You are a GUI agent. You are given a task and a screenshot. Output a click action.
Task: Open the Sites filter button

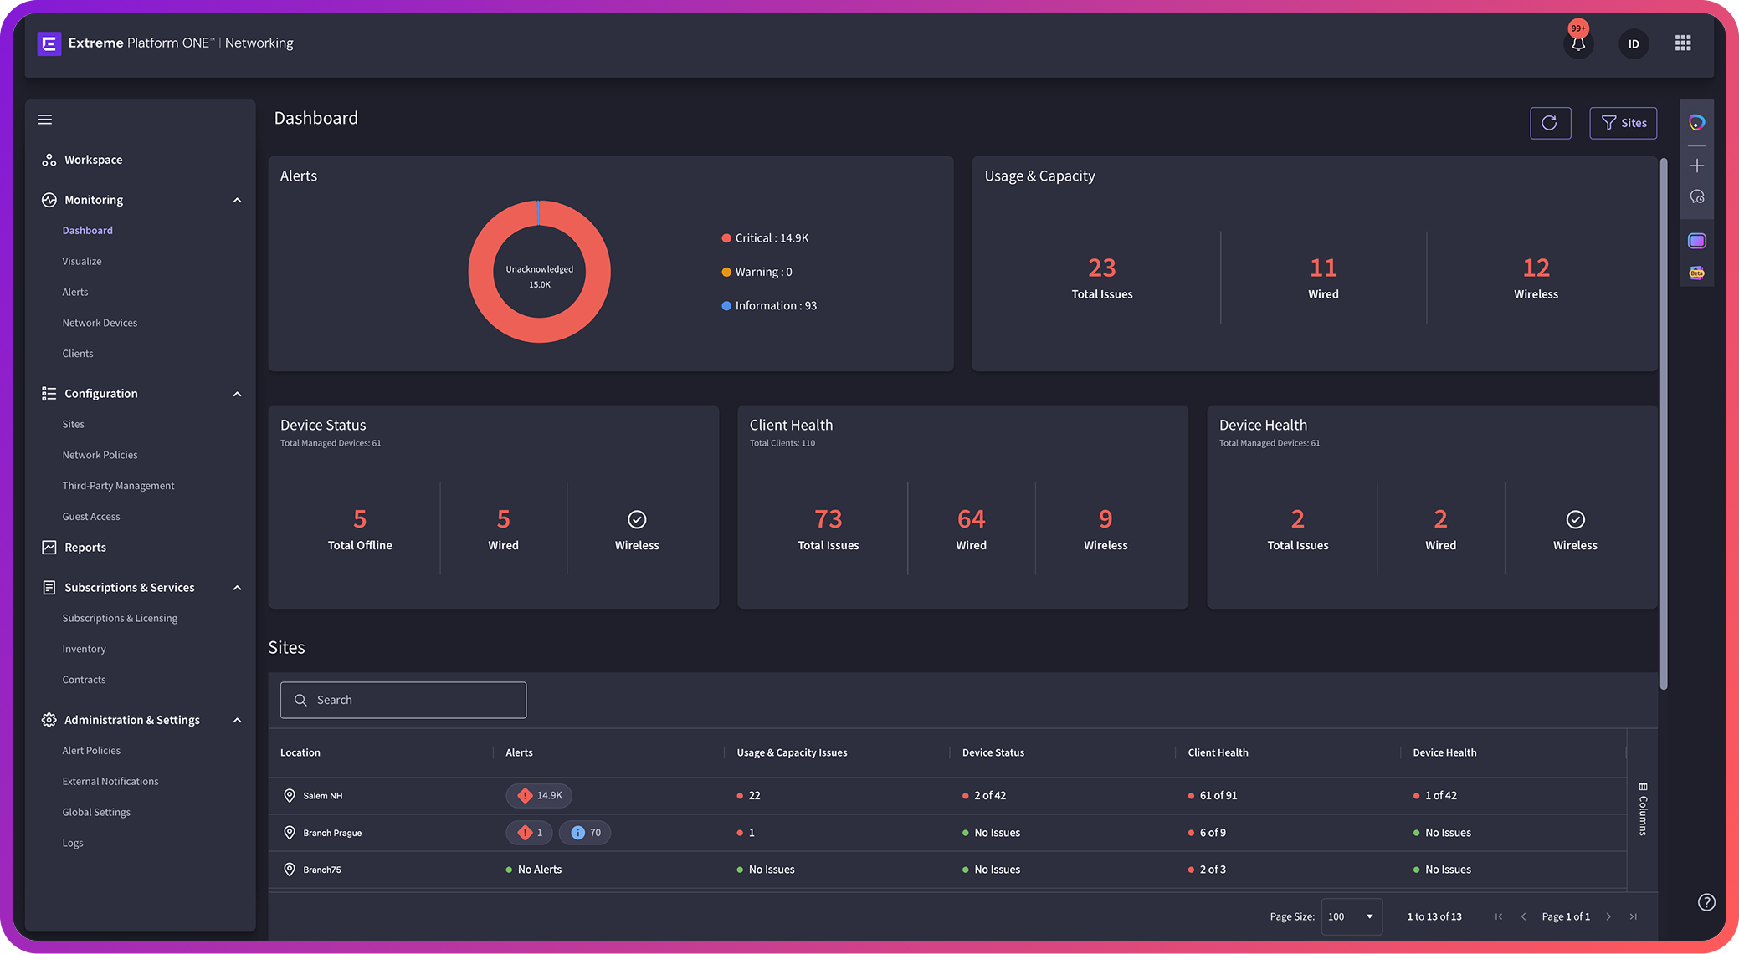(1624, 123)
